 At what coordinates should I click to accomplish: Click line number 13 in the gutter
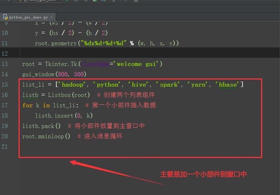tap(5, 64)
